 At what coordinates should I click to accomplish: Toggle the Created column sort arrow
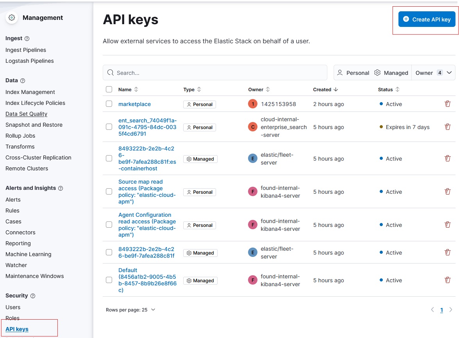(x=336, y=89)
